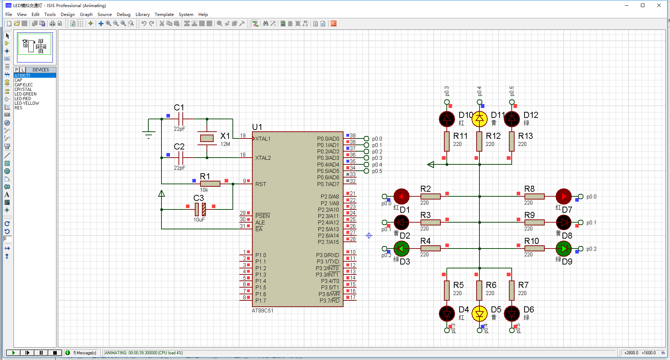
Task: Click the toolbar Zoom In magnifier
Action: click(108, 24)
